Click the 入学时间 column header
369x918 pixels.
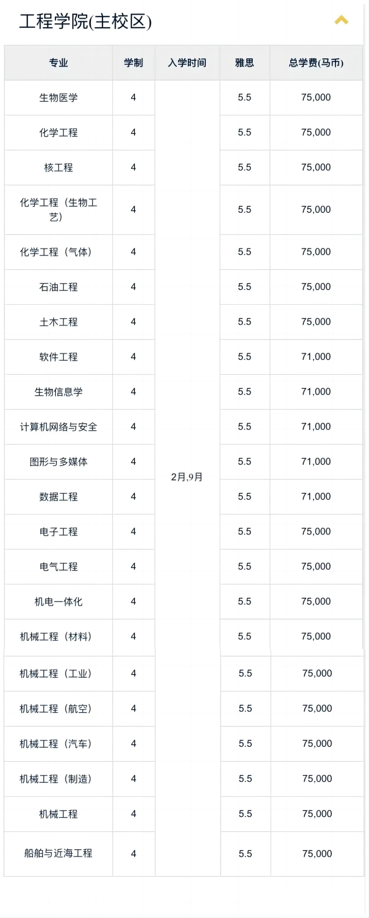click(187, 63)
